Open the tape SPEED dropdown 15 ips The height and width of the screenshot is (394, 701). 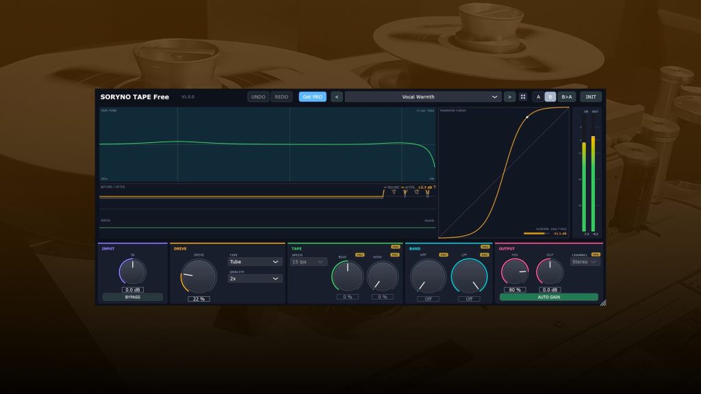coord(308,262)
